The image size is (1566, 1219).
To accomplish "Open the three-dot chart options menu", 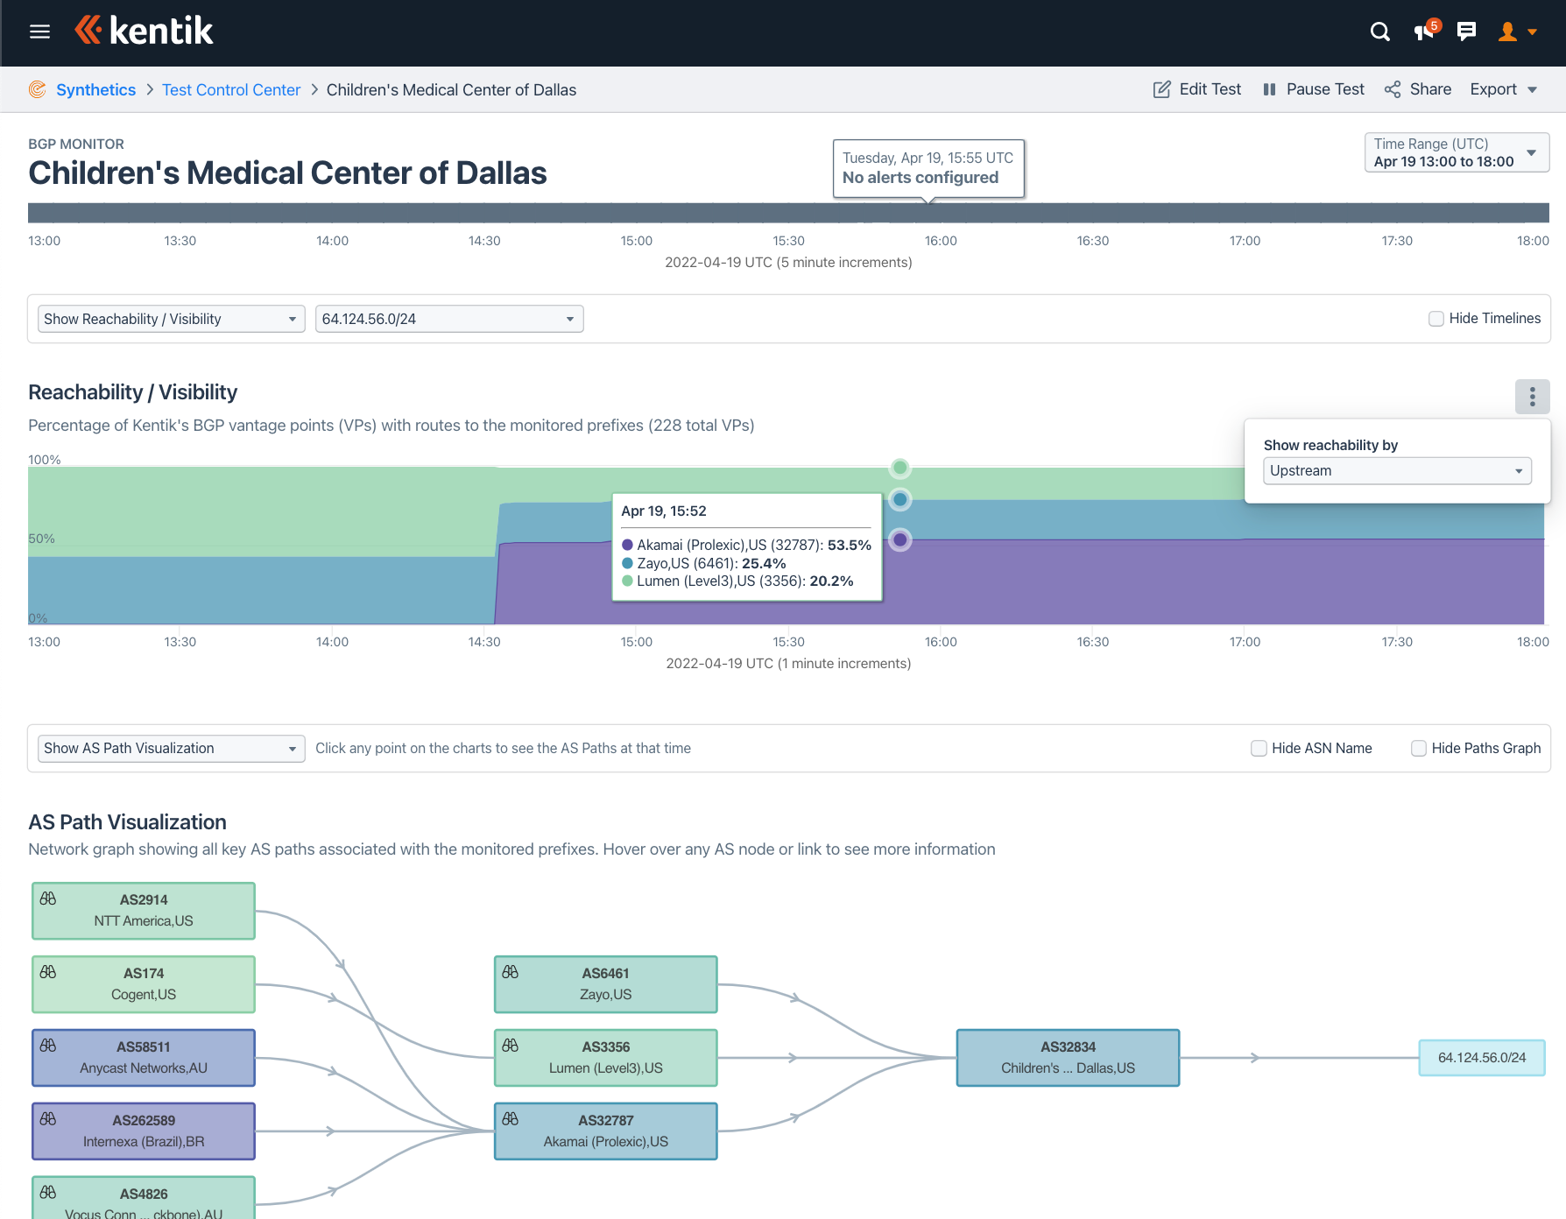I will 1533,397.
